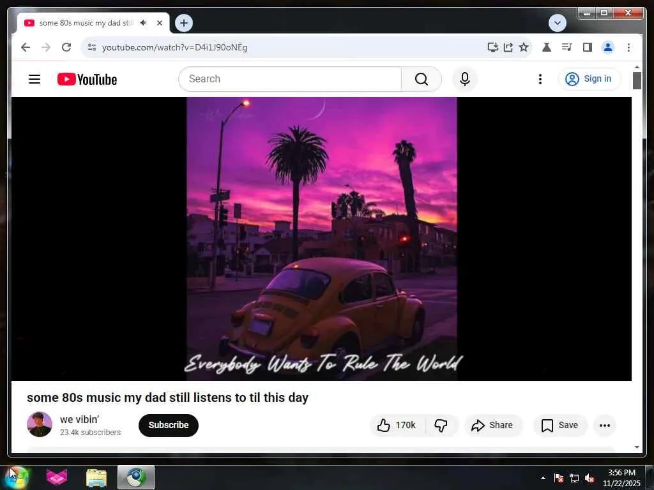Viewport: 654px width, 490px height.
Task: Go to YouTube home via logo
Action: pyautogui.click(x=87, y=79)
